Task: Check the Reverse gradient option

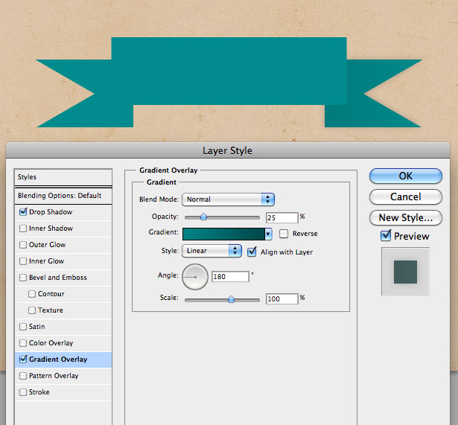Action: [x=284, y=234]
